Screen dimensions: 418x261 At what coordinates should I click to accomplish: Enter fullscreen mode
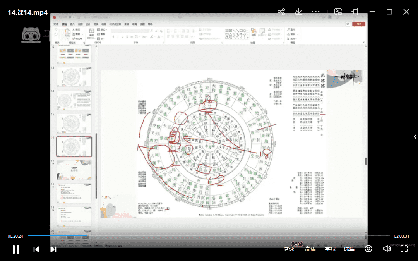[x=404, y=249]
